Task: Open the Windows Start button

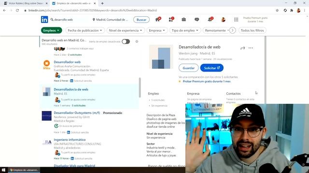Action: pyautogui.click(x=3, y=170)
